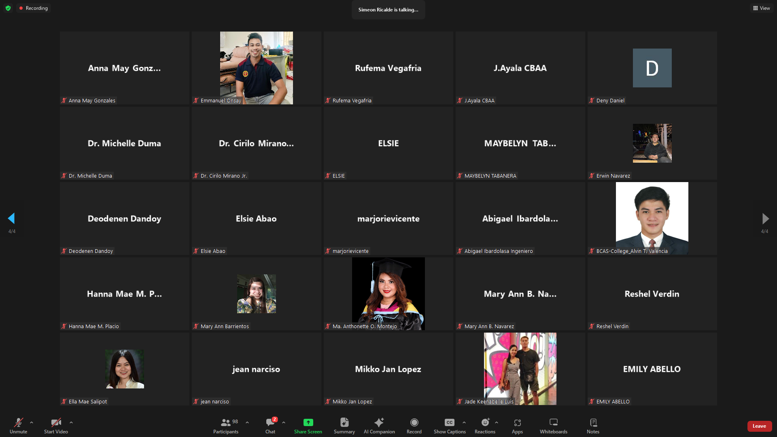This screenshot has width=777, height=437.
Task: Expand audio options arrow beside Unmute
Action: tap(32, 422)
